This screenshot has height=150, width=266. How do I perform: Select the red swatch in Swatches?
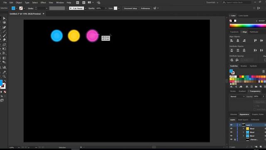[x=240, y=77]
